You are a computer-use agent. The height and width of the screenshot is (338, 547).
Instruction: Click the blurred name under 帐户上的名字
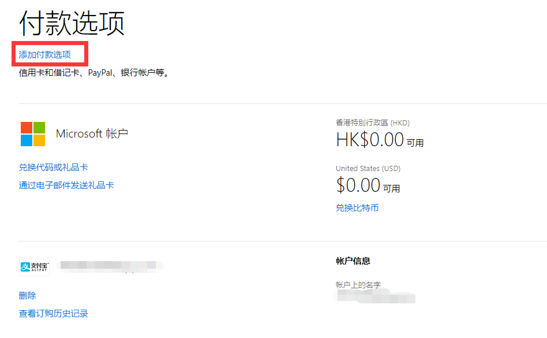(x=375, y=296)
